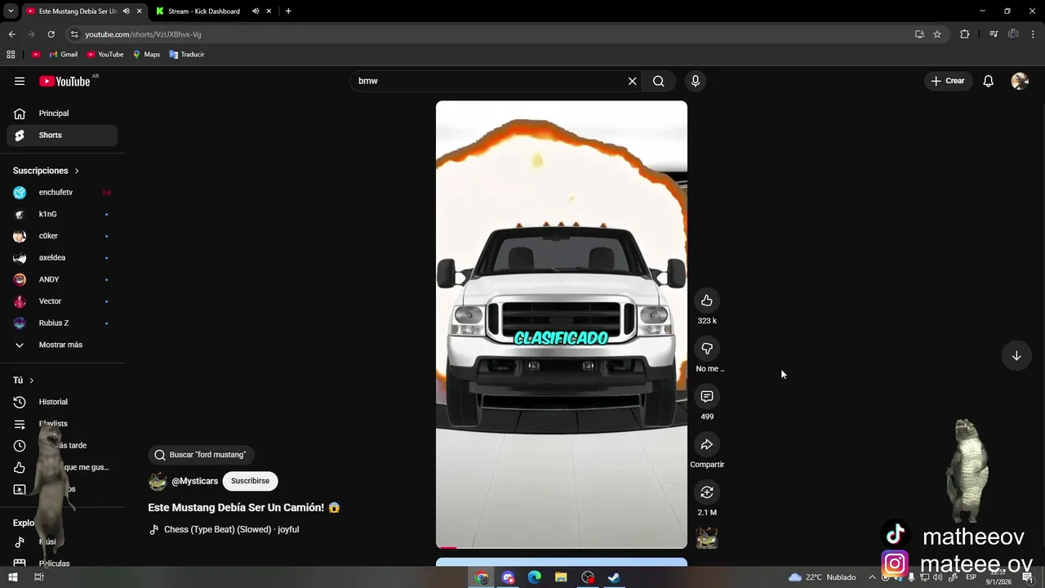This screenshot has width=1045, height=588.
Task: Open the YouTube account avatar menu
Action: click(1020, 81)
